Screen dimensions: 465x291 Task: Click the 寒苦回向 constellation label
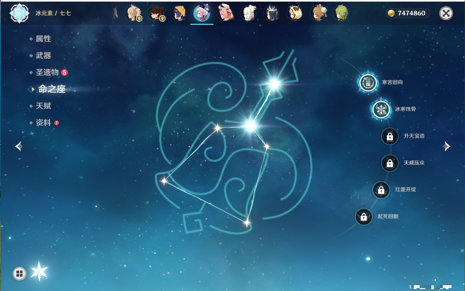point(392,82)
